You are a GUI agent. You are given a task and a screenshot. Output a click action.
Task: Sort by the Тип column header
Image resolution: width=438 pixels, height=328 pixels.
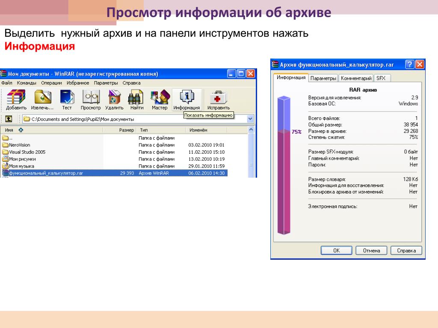162,130
